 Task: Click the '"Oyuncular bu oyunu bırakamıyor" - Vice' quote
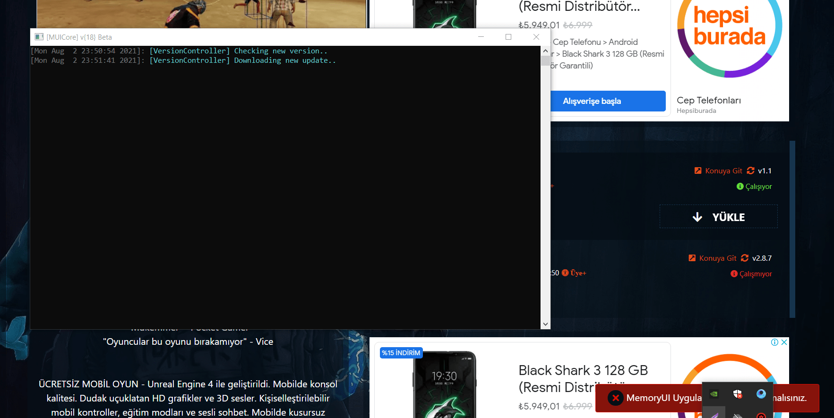pos(188,341)
